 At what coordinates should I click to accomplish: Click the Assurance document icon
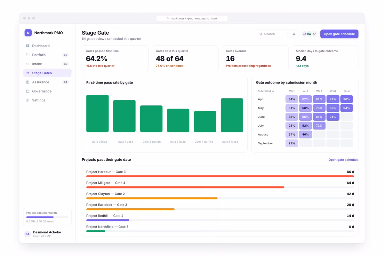tap(28, 82)
